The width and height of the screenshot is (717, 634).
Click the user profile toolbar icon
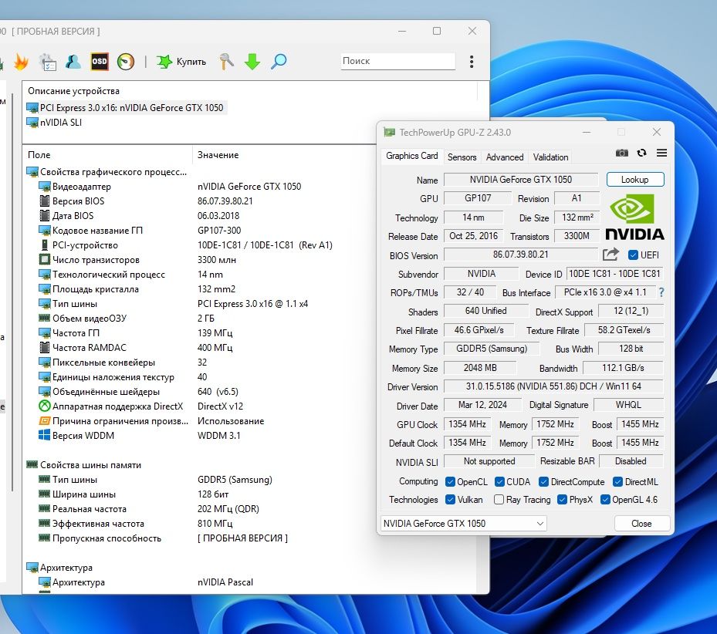point(73,62)
